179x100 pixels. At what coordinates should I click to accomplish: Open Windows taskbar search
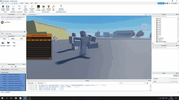pos(7,98)
